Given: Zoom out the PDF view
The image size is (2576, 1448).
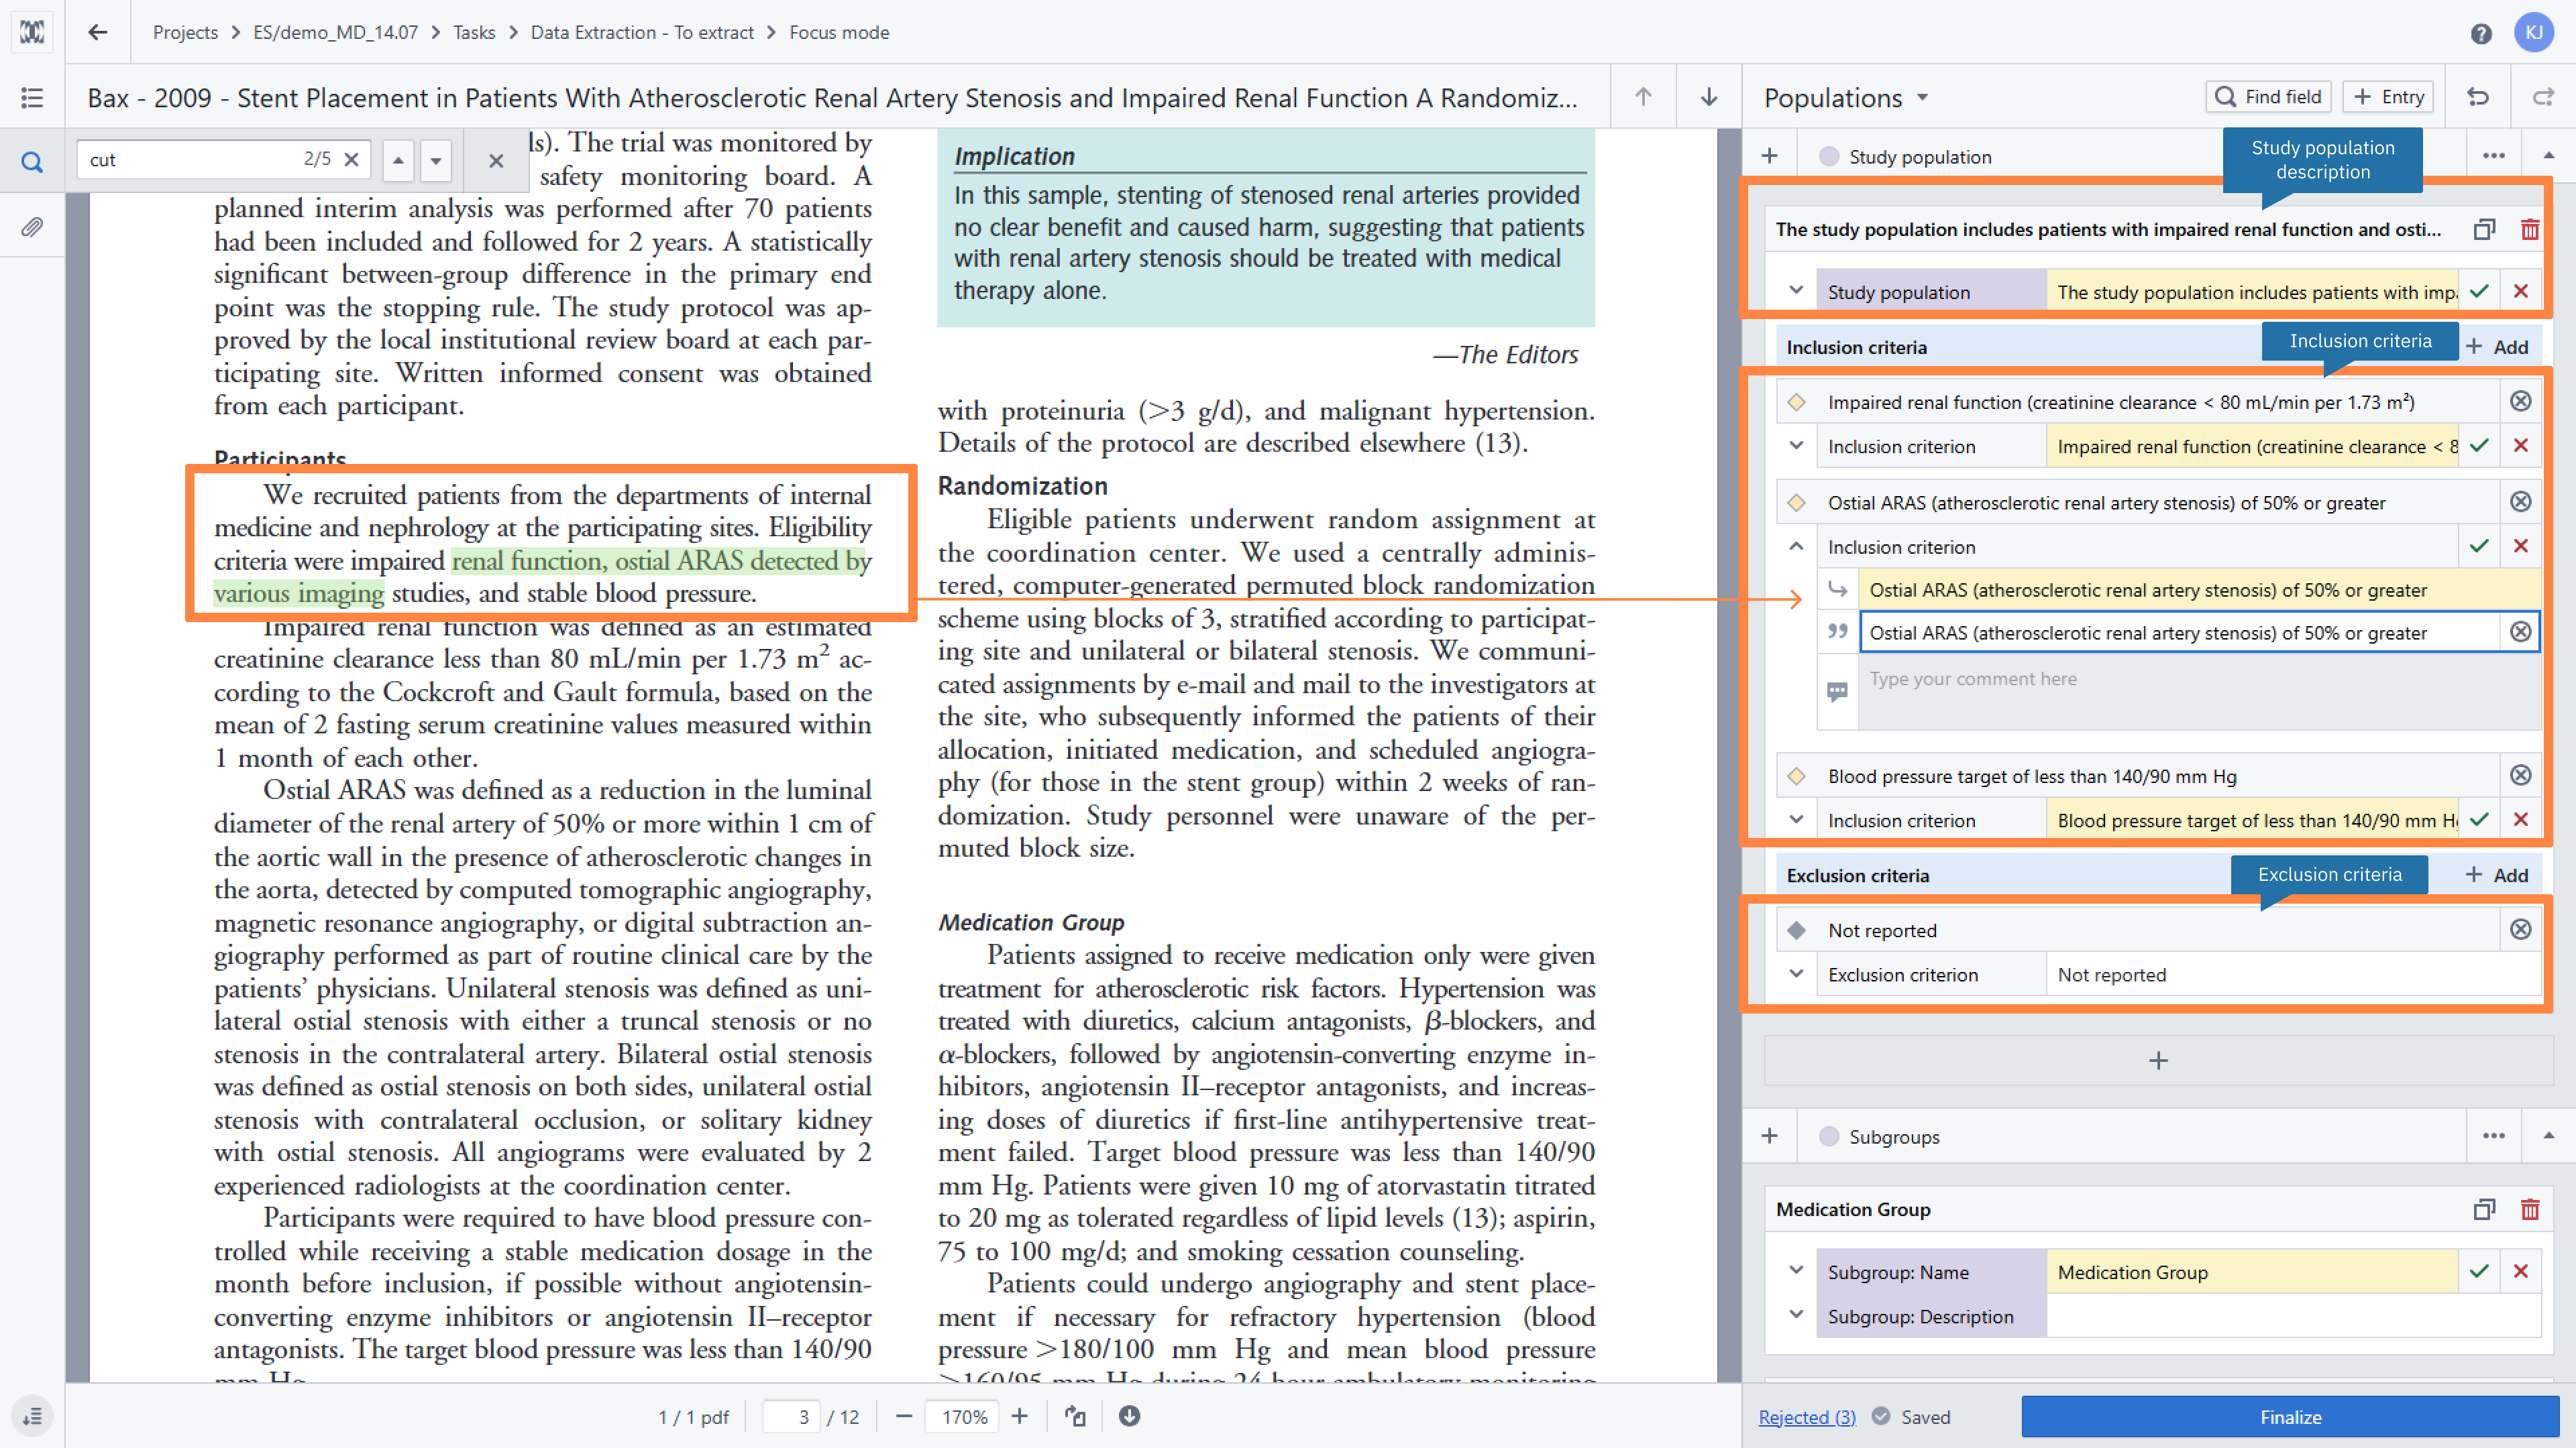Looking at the screenshot, I should point(903,1416).
